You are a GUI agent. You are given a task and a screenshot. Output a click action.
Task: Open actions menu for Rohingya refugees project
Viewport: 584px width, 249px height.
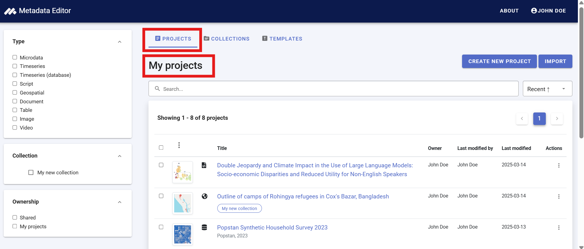(559, 197)
